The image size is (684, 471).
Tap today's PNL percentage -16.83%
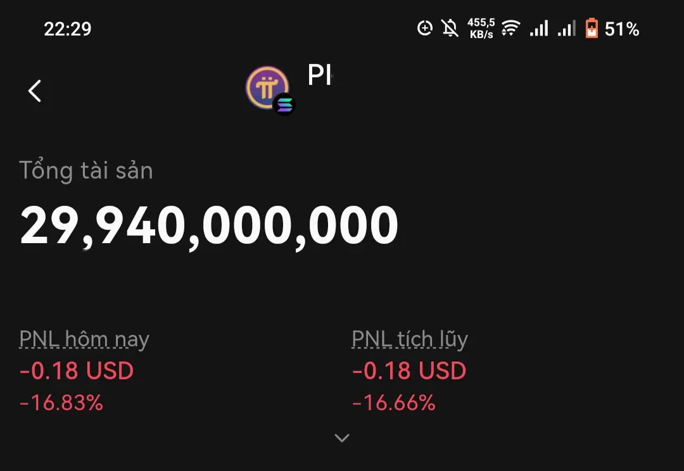point(61,403)
